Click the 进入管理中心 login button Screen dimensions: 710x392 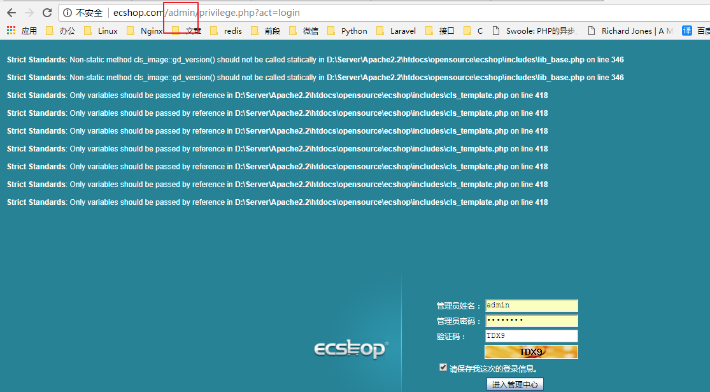pyautogui.click(x=515, y=384)
